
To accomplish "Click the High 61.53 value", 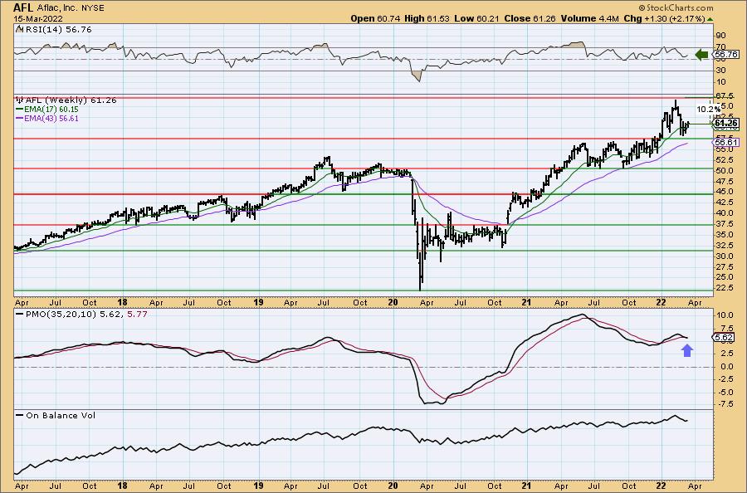I will (x=427, y=18).
